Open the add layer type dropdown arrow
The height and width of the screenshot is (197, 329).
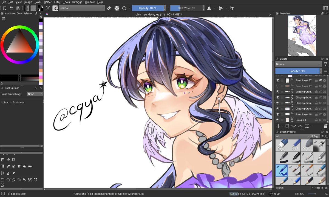pyautogui.click(x=282, y=126)
